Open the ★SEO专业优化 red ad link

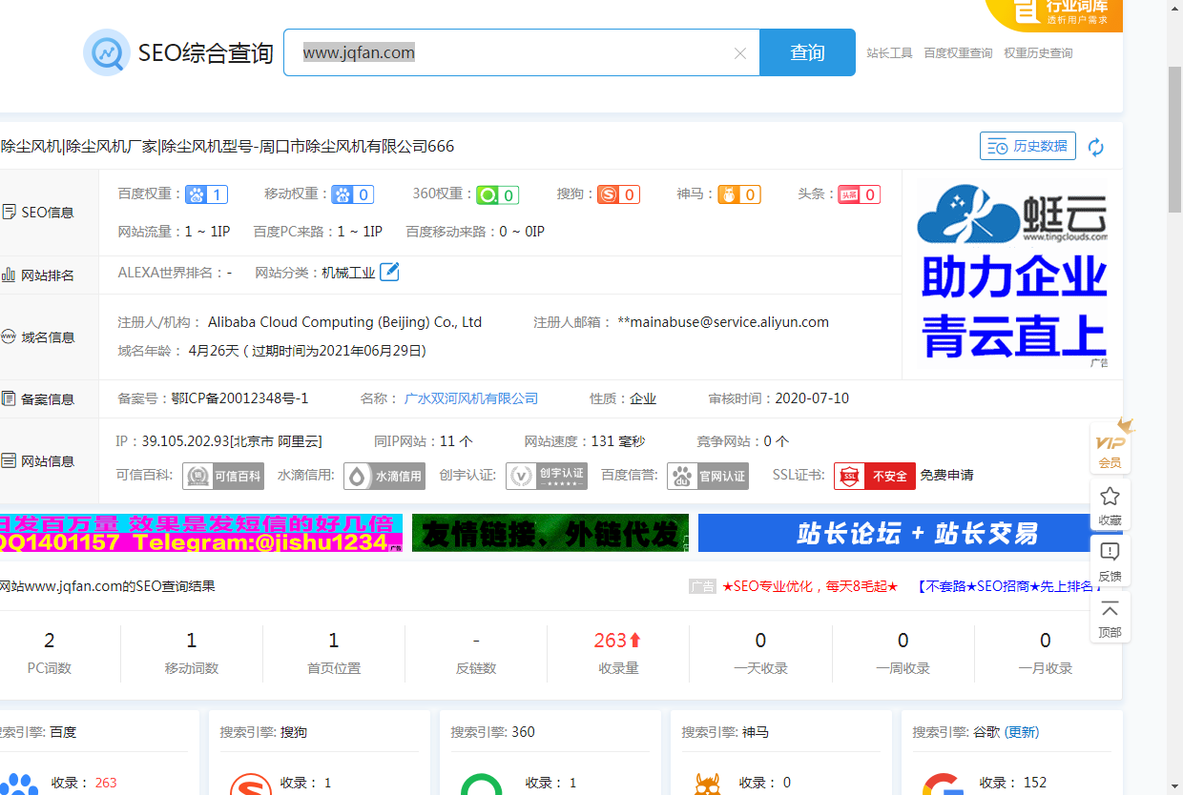point(810,586)
